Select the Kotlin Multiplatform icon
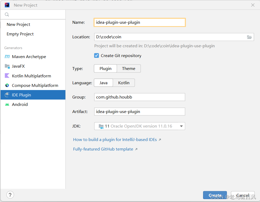260x202 pixels. point(7,76)
